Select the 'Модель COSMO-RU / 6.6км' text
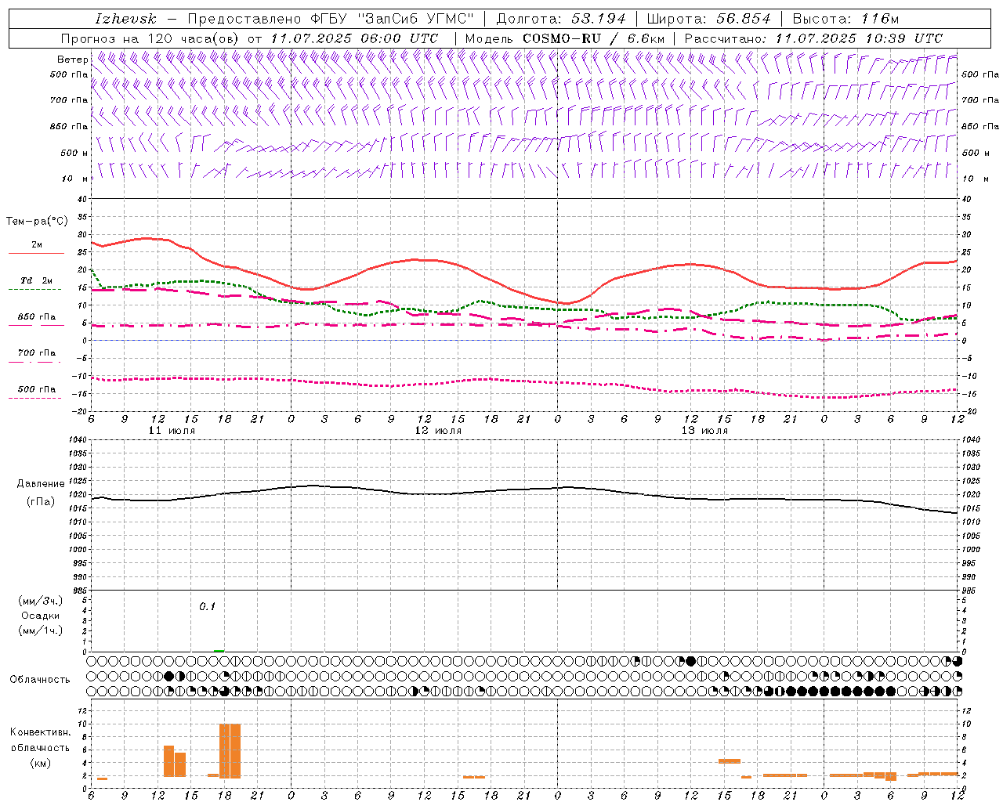 click(564, 38)
